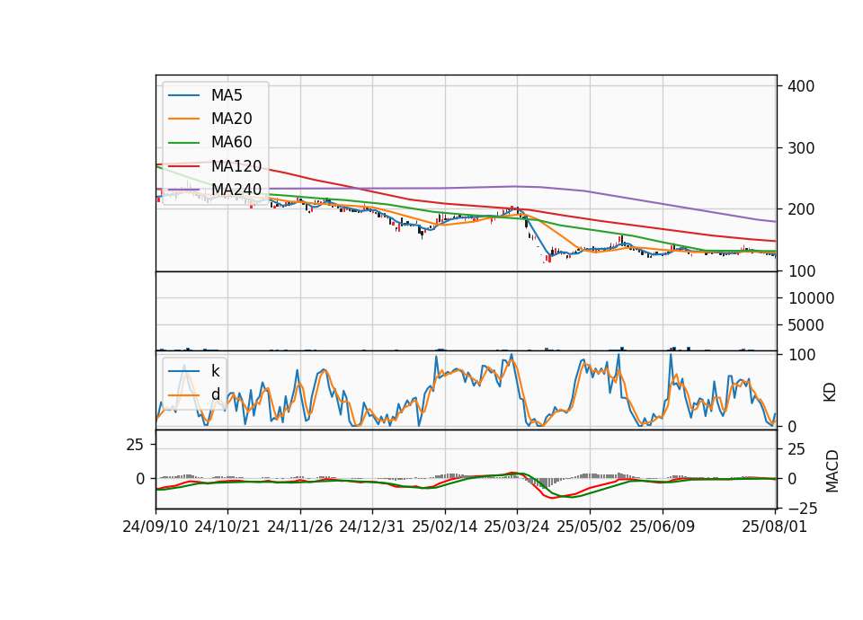Click the 5000 volume axis label
863x620 pixels.
pos(805,325)
